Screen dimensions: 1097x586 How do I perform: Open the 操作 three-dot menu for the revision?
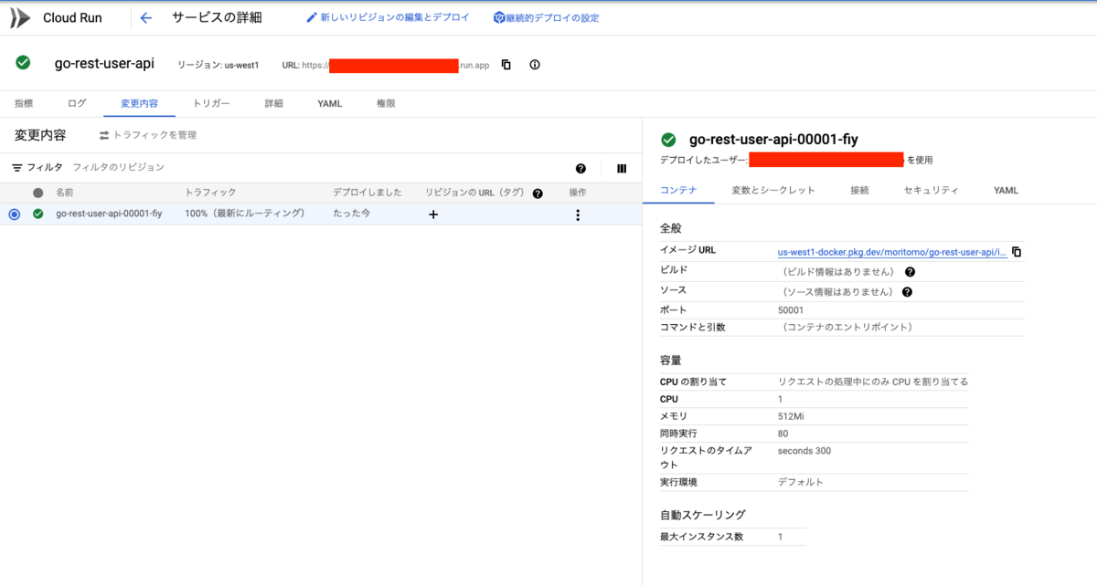coord(577,214)
